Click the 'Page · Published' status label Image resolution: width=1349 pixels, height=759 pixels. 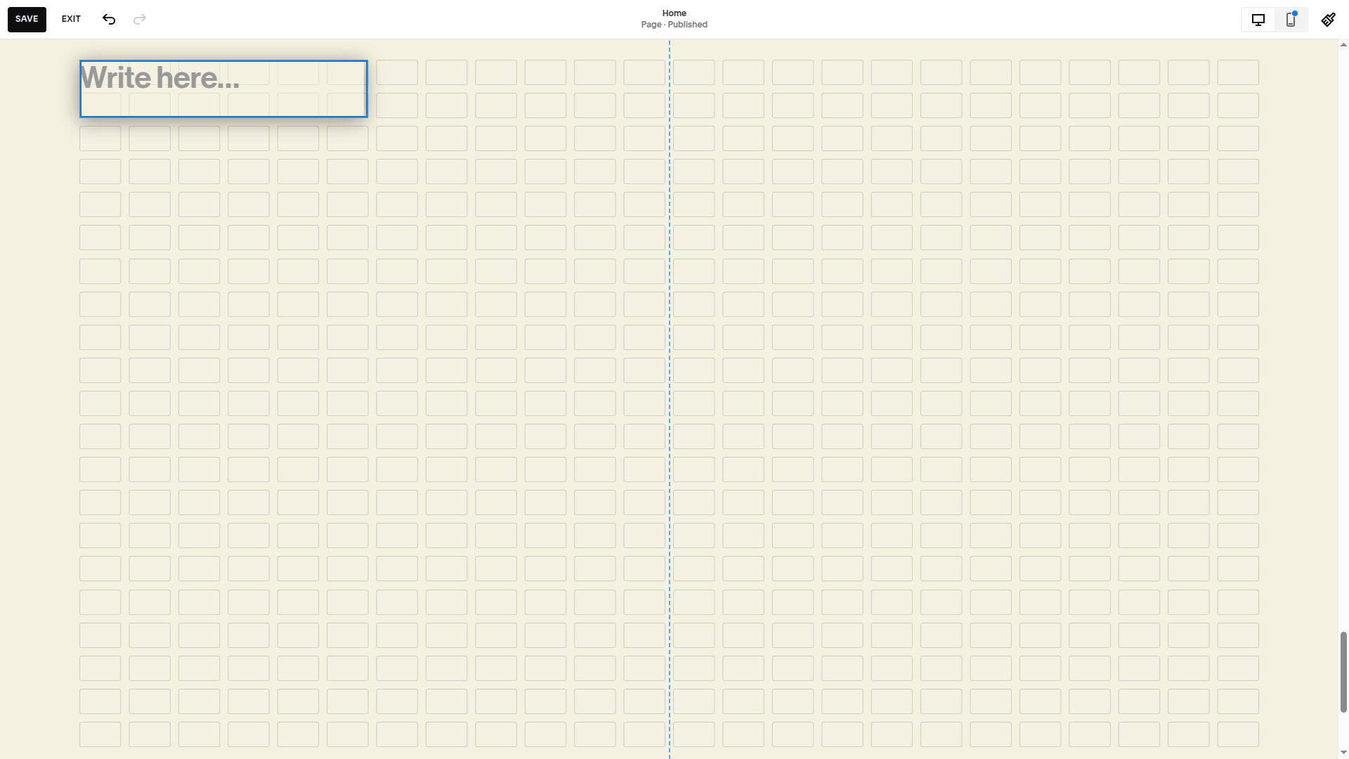click(x=674, y=24)
